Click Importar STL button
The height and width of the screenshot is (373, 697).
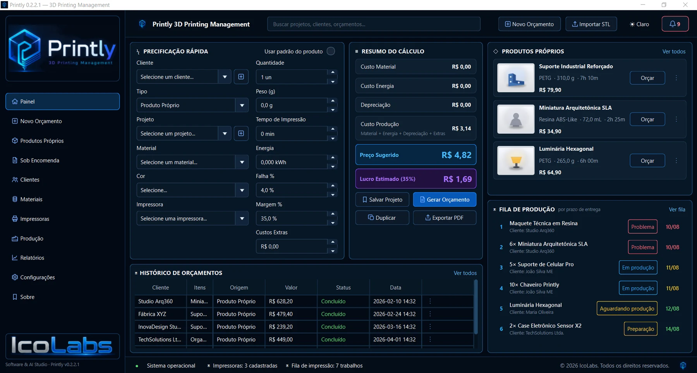(x=591, y=24)
